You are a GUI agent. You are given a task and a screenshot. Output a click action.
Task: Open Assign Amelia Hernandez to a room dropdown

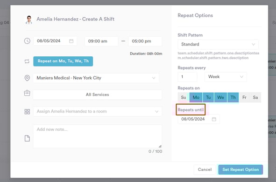pyautogui.click(x=97, y=111)
